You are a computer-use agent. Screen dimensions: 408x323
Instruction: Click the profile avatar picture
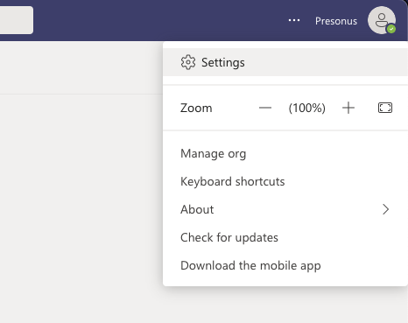382,20
